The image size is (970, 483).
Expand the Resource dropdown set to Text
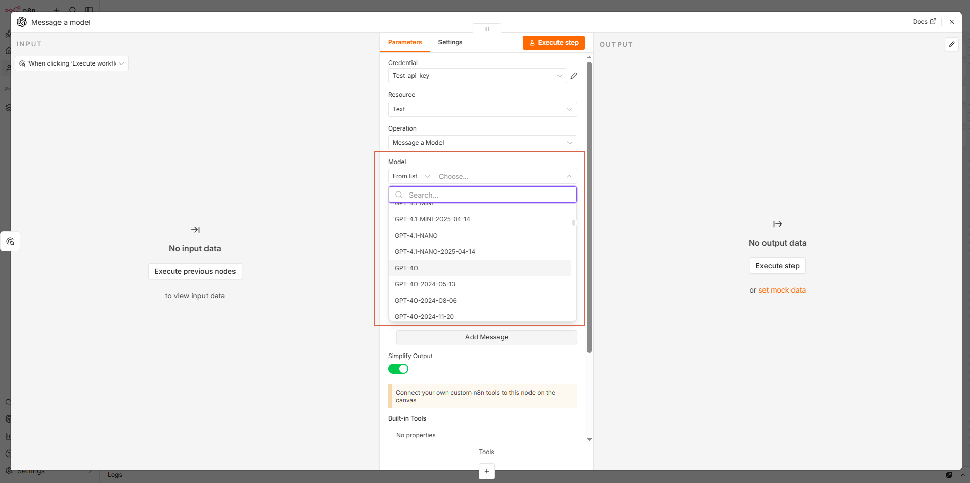point(482,109)
